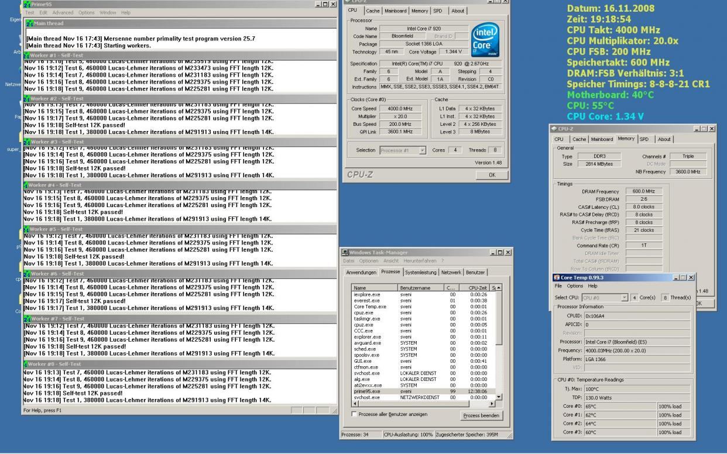Click the Core Temp title bar icon
Screen dimensions: 727x454
coord(556,277)
